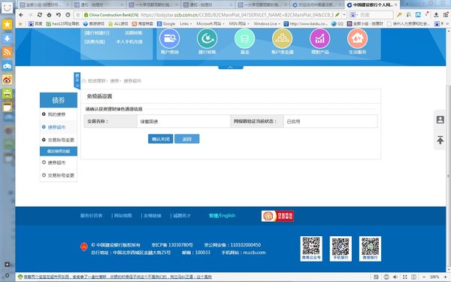Open the Microsoft 网站 bookmark folder
Viewport: 451px width, 282px height.
[x=210, y=23]
